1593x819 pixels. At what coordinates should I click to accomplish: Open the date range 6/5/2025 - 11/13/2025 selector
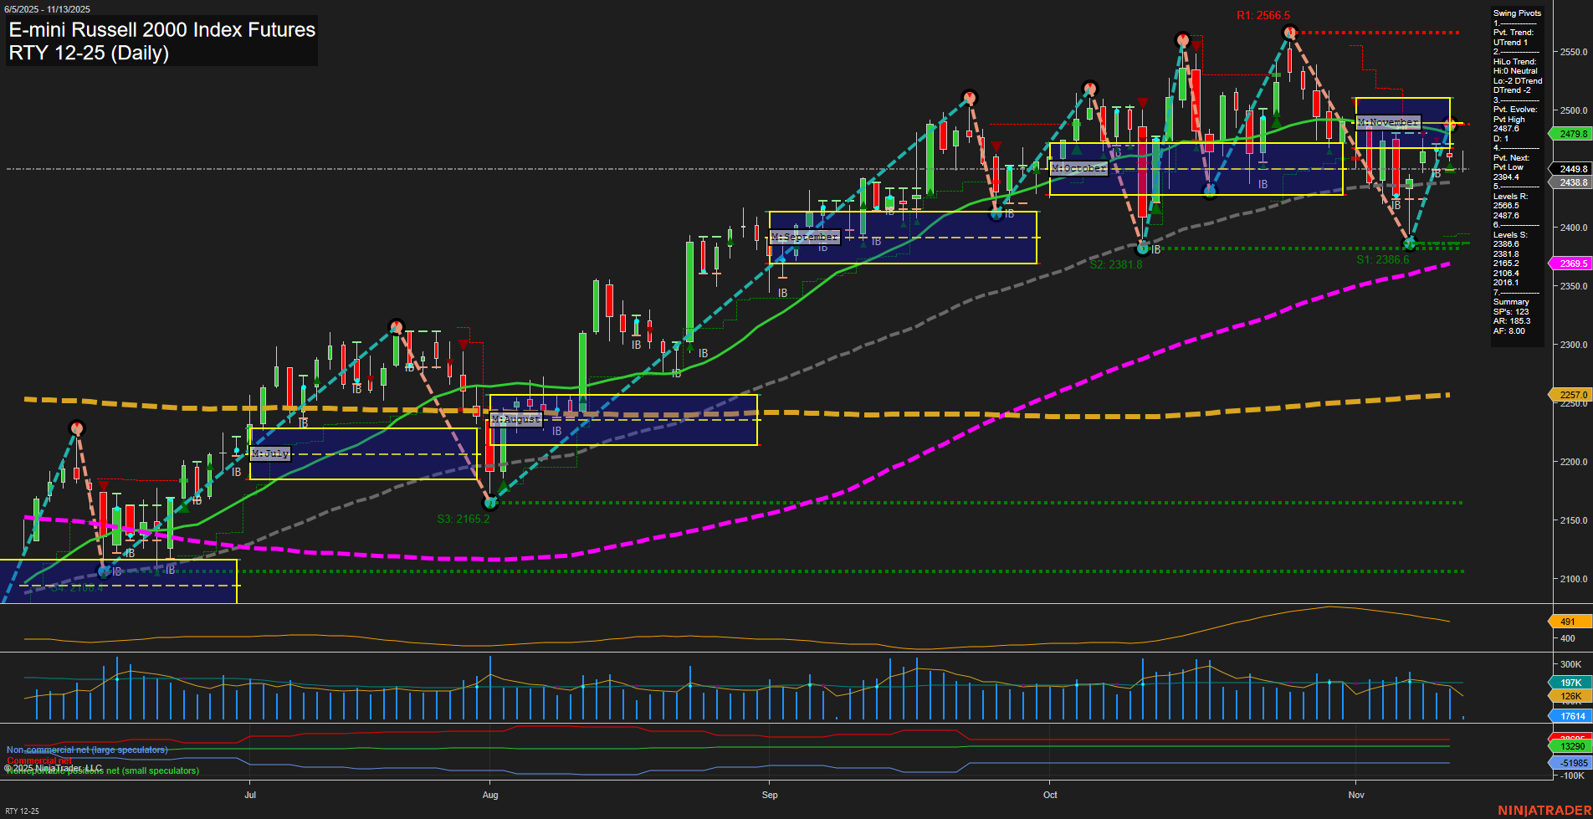[48, 8]
